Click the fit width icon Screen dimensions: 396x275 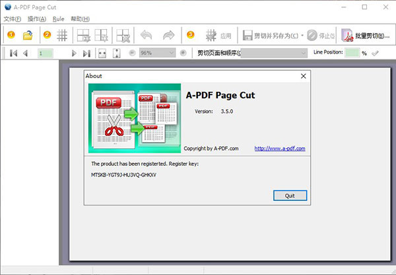[x=102, y=53]
